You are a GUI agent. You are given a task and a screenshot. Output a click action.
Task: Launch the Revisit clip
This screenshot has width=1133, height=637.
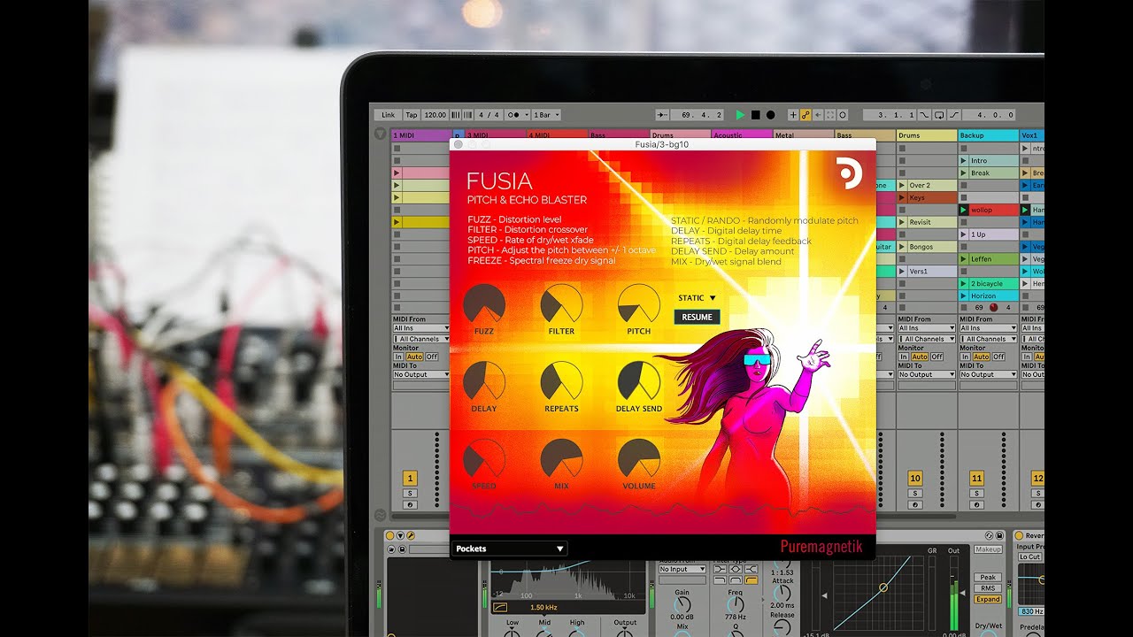pos(902,223)
